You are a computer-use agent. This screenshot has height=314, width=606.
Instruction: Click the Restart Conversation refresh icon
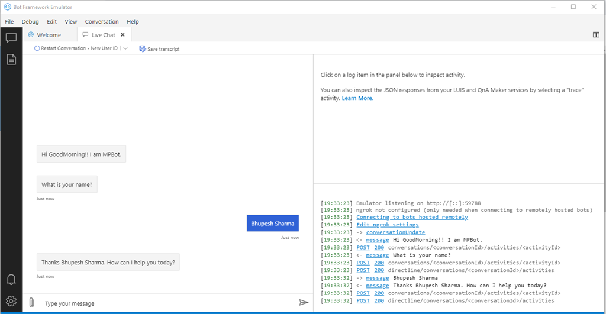click(37, 48)
